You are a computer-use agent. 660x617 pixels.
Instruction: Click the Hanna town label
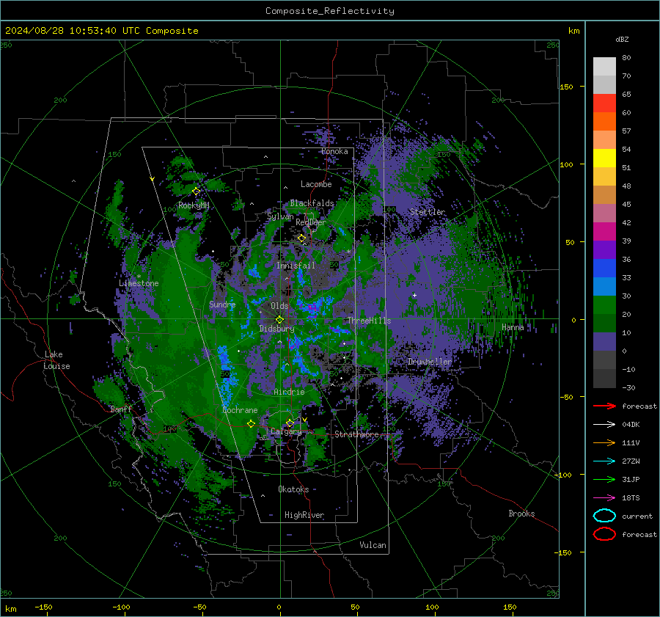click(513, 326)
